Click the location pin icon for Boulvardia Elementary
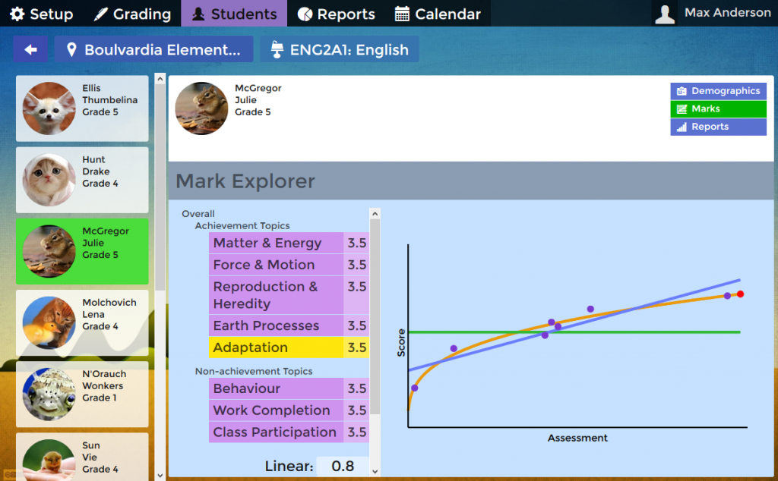The width and height of the screenshot is (778, 481). tap(72, 50)
